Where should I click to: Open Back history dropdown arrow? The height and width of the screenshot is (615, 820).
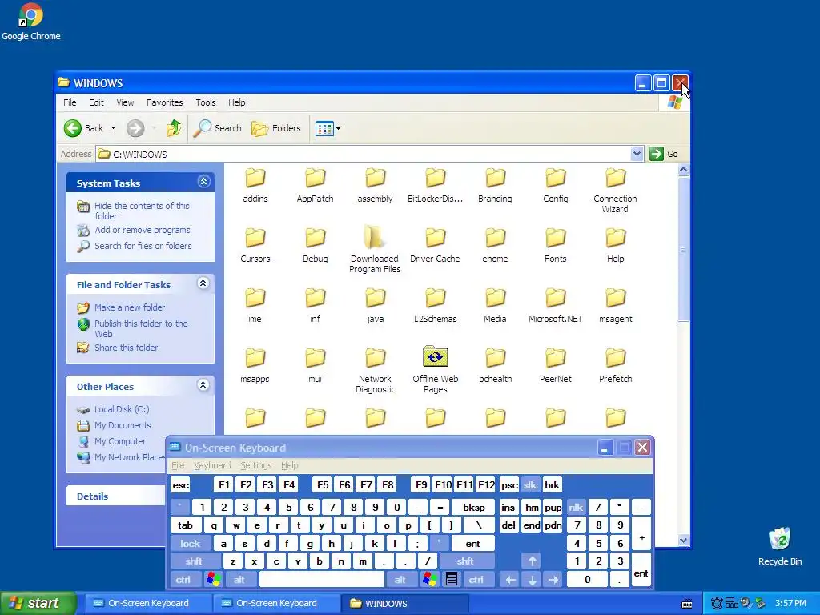click(x=113, y=128)
